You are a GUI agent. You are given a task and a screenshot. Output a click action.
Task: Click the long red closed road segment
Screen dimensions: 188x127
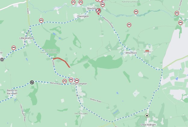[x=61, y=62]
